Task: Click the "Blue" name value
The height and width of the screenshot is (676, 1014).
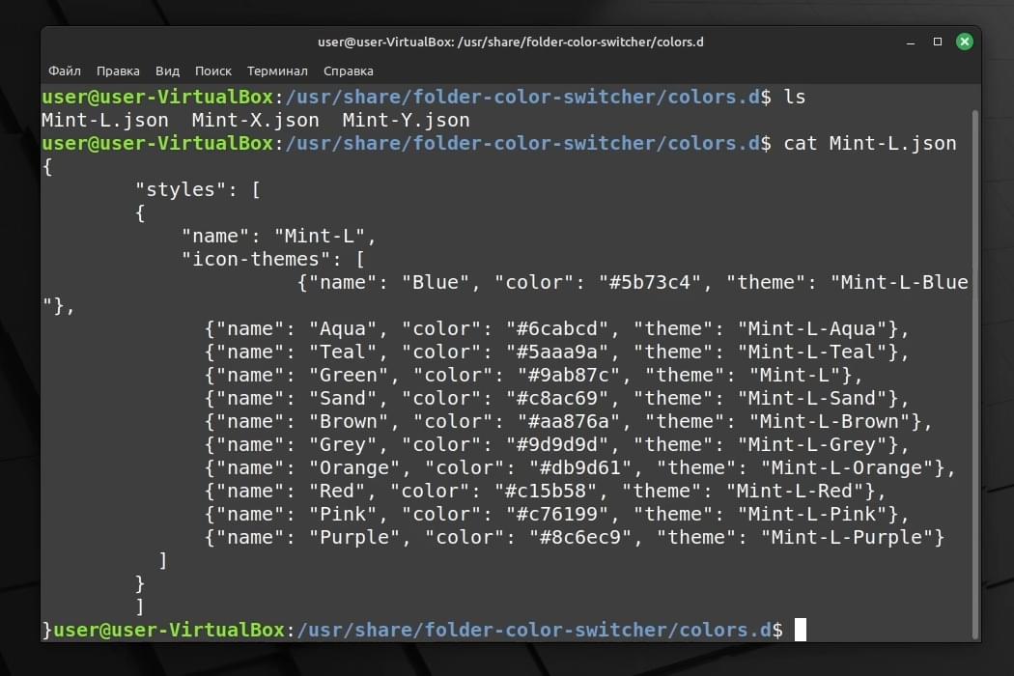Action: (435, 283)
